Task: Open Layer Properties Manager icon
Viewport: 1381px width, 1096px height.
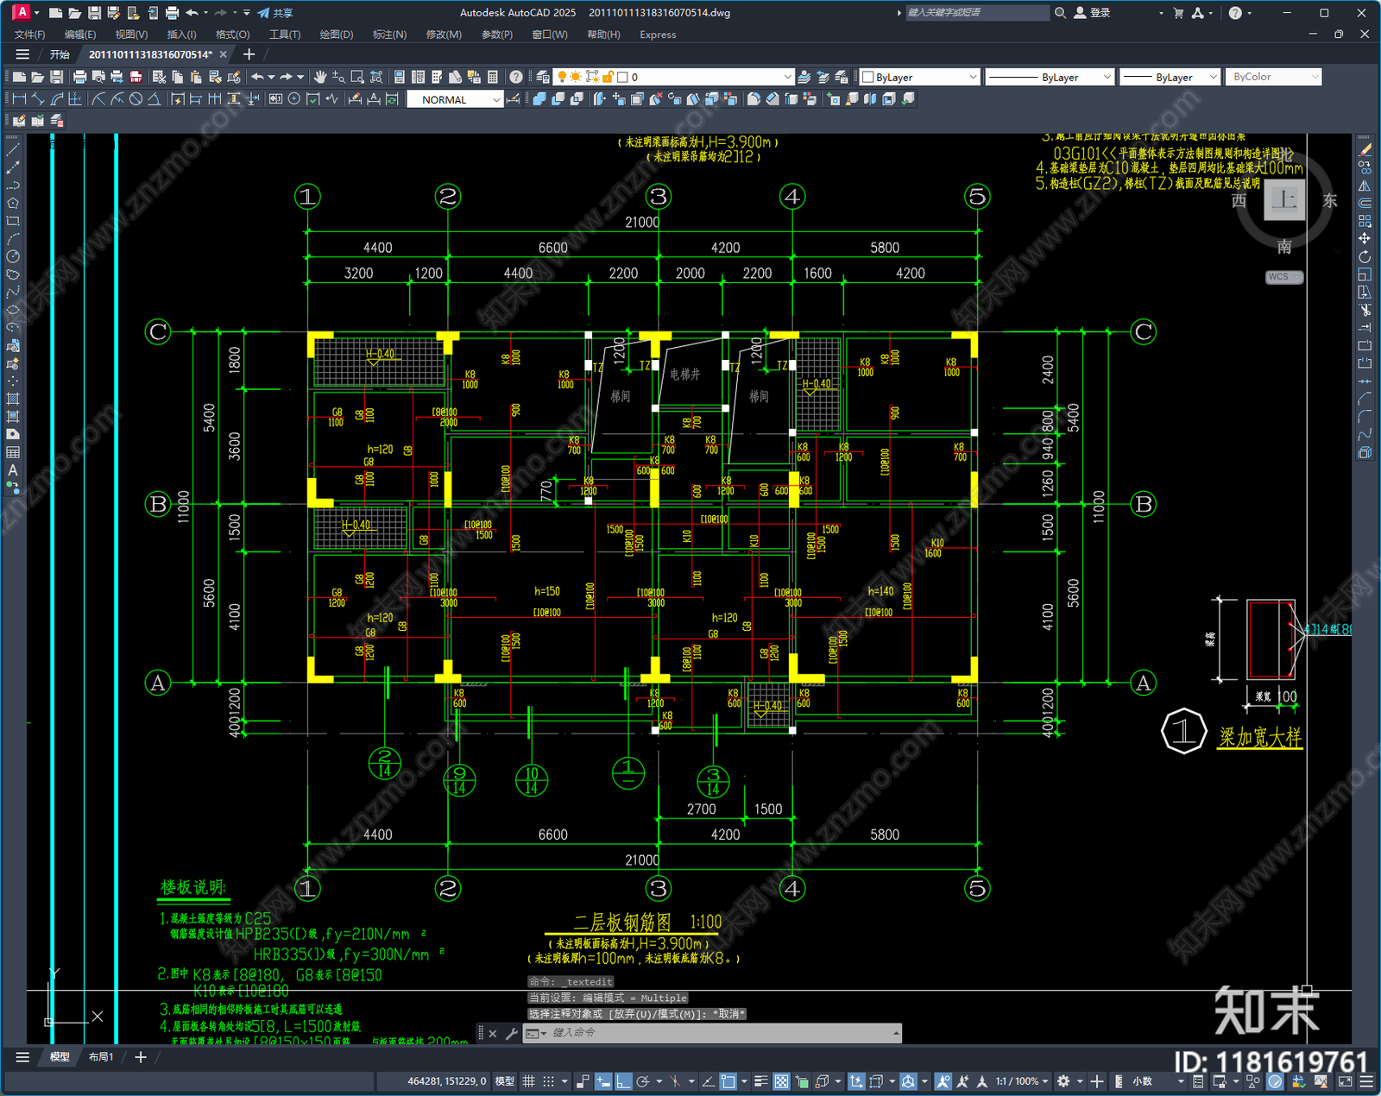Action: (x=542, y=77)
